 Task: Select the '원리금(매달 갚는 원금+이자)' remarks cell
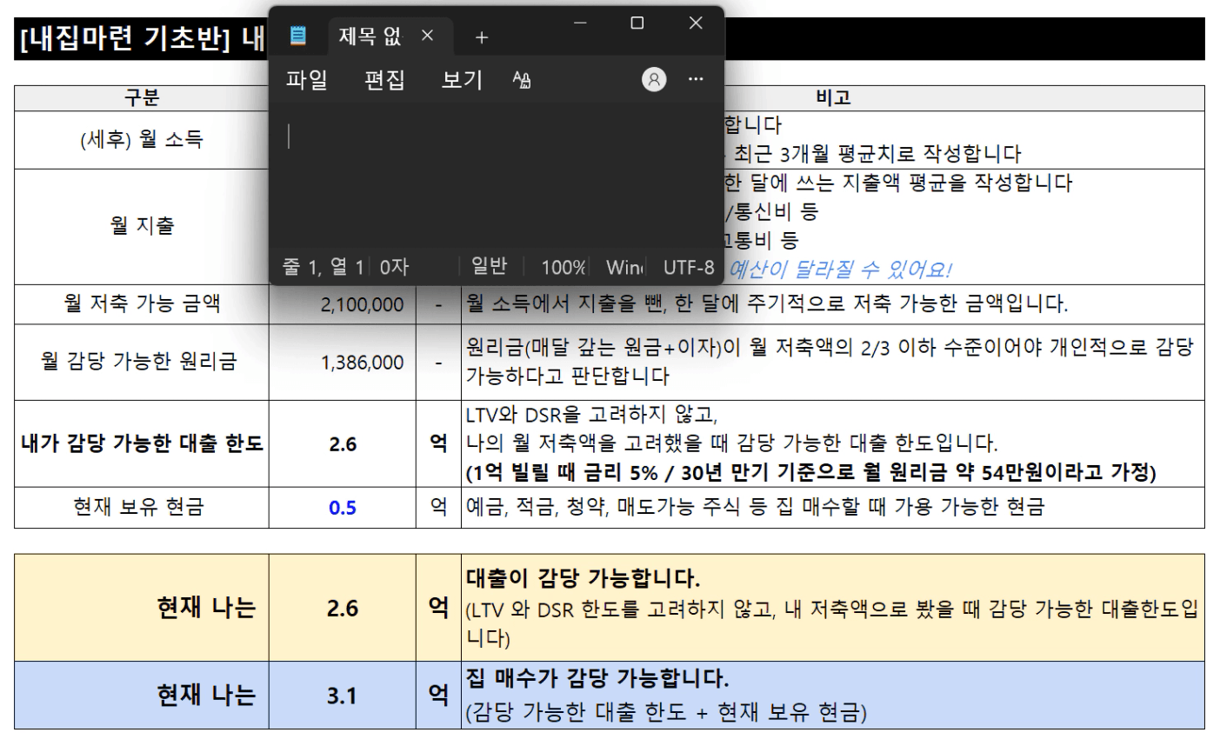coord(832,362)
